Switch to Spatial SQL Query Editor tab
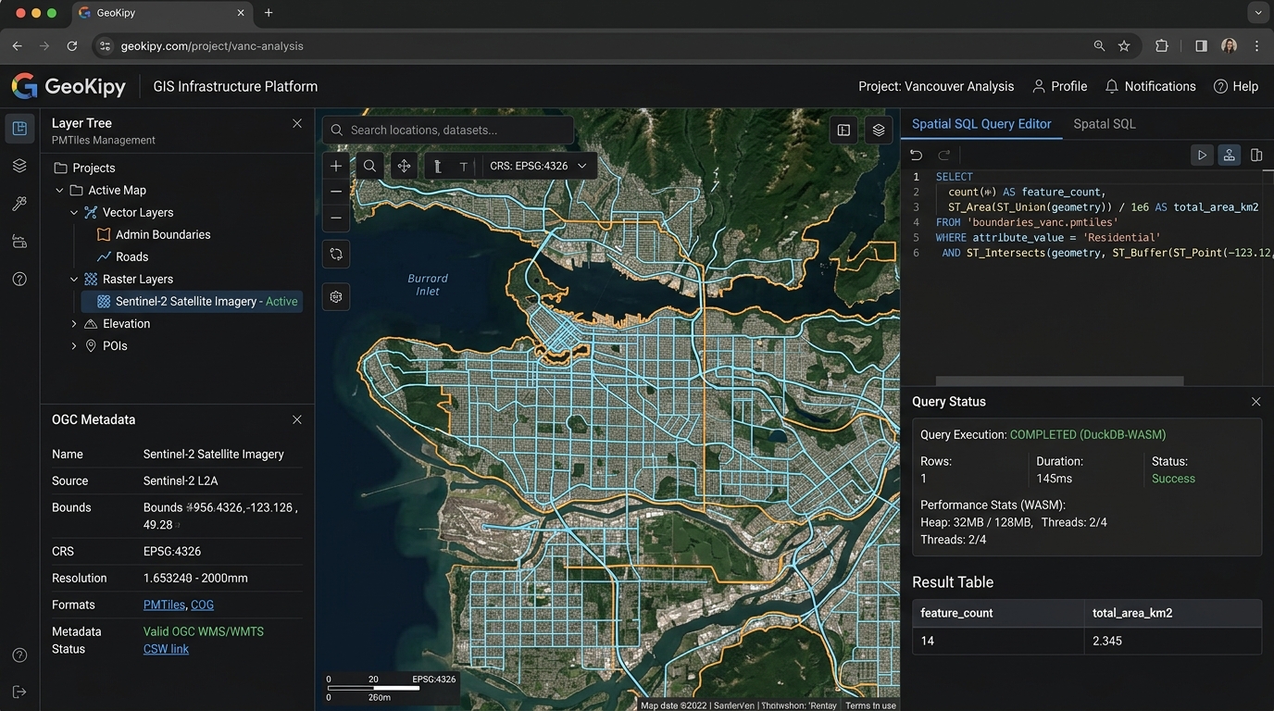Screen dimensions: 1274x711 click(981, 124)
